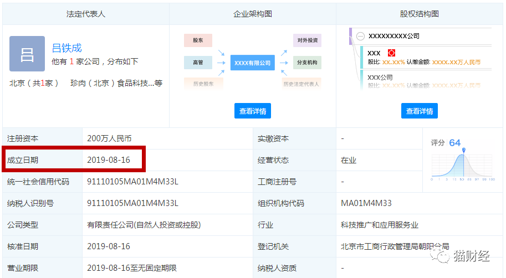Click the 法定代表人 column header
This screenshot has height=278, width=506.
click(86, 14)
